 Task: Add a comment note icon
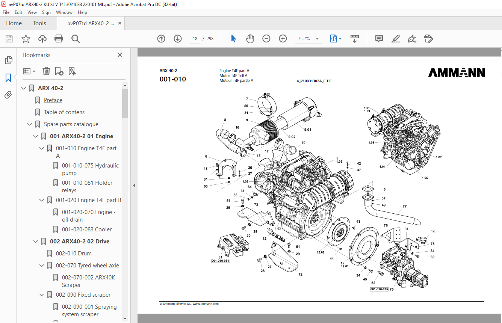click(x=379, y=39)
